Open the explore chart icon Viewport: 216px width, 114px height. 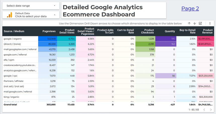click(x=200, y=23)
